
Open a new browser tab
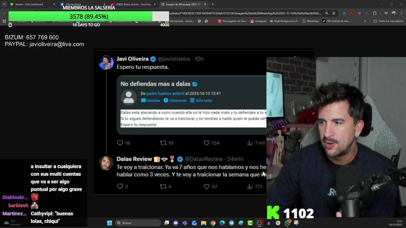213,4
